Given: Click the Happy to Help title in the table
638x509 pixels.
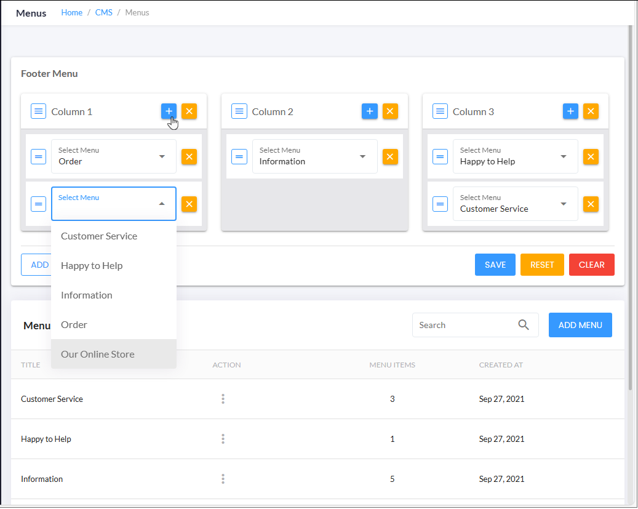Looking at the screenshot, I should [x=46, y=439].
